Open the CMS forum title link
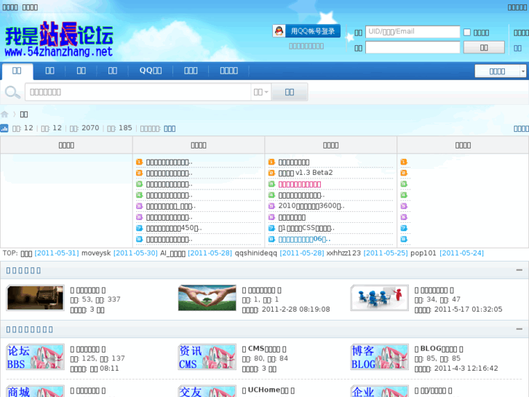Image resolution: width=529 pixels, height=397 pixels. point(264,349)
